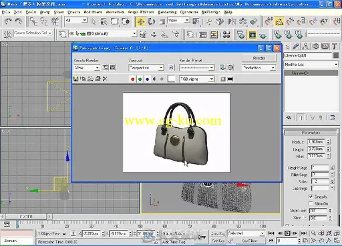Click the white color swatch in render window

pyautogui.click(x=171, y=79)
